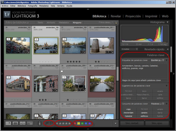Click develop adjustments badge on amsterdam_166 thumbnail

point(56,52)
